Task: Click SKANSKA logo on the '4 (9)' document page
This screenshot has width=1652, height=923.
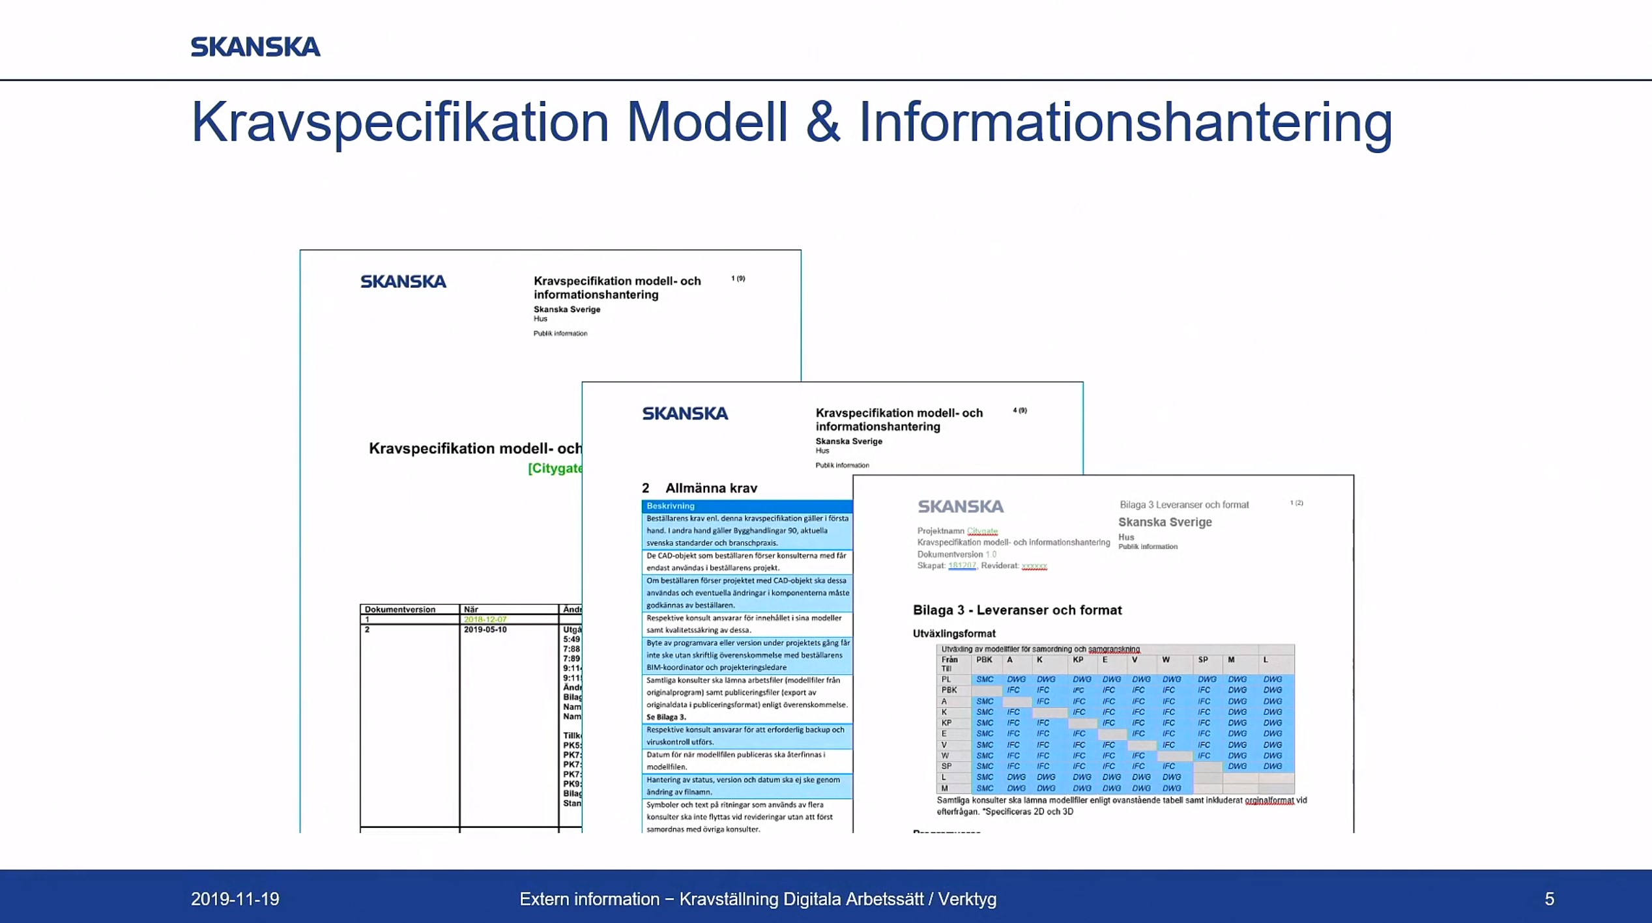Action: click(685, 414)
